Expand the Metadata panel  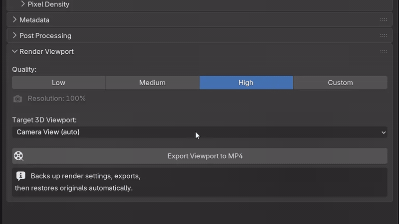point(14,20)
